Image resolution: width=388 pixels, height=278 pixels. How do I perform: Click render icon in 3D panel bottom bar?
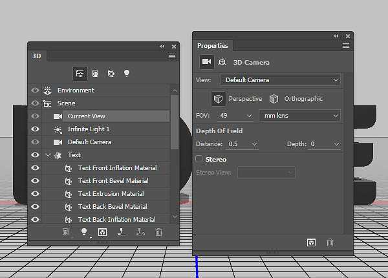click(x=102, y=231)
